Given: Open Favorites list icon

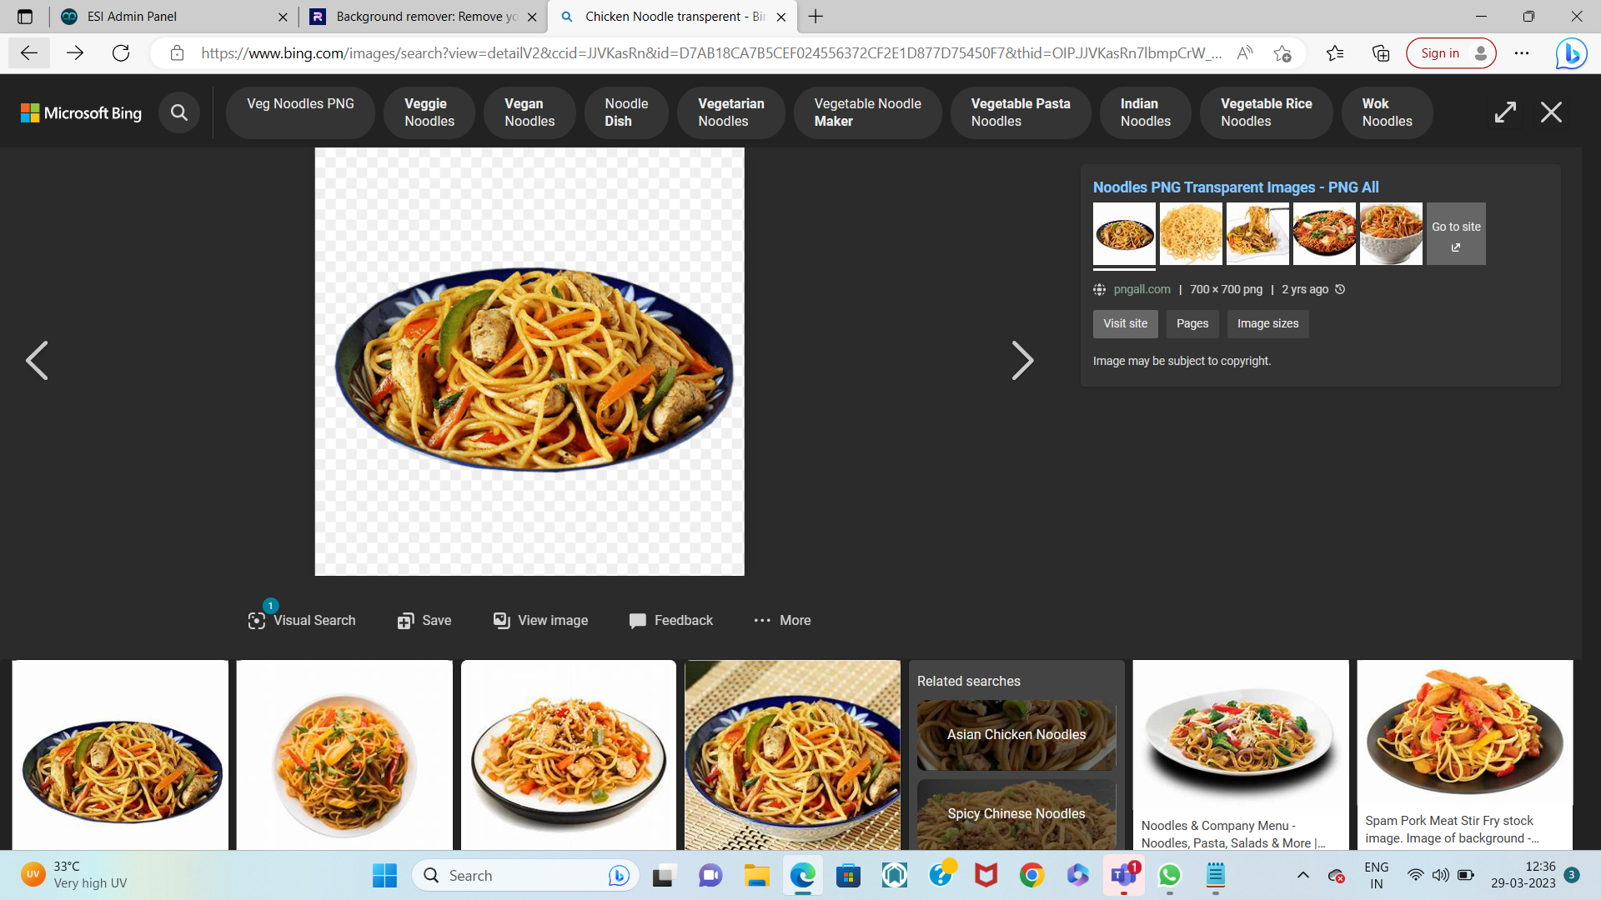Looking at the screenshot, I should click(1335, 53).
